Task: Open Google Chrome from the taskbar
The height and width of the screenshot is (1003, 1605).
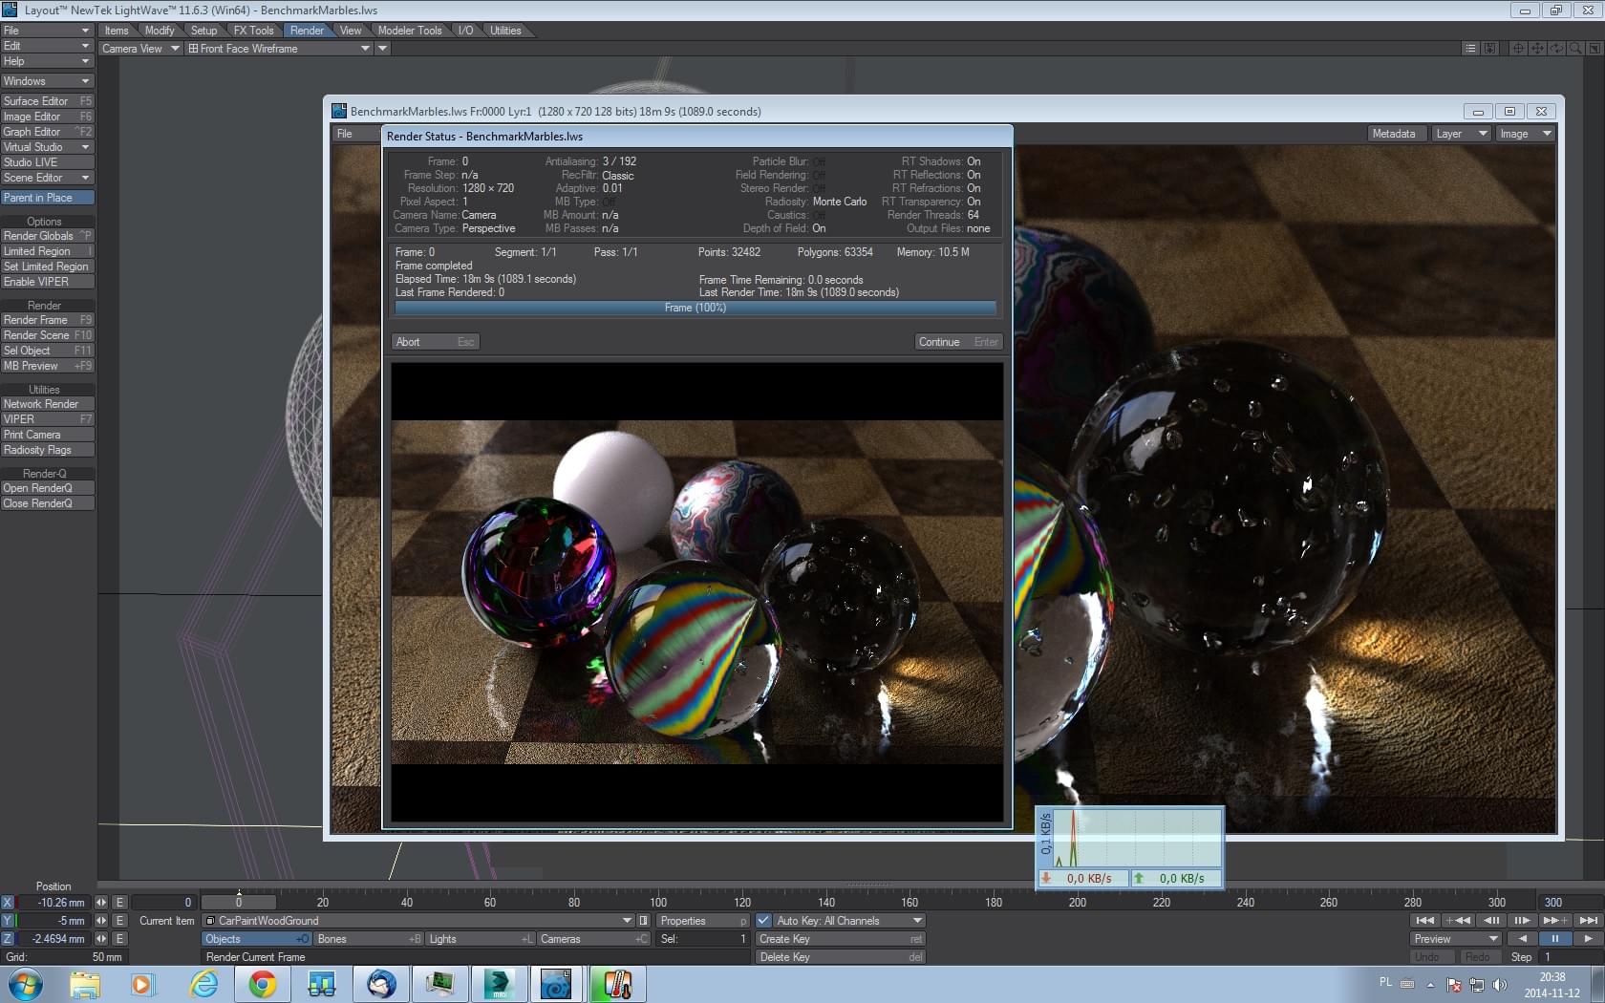Action: click(x=263, y=984)
